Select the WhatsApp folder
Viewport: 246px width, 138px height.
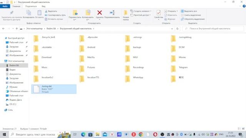point(134,79)
